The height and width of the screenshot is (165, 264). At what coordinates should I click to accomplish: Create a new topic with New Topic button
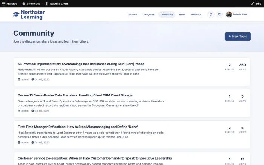[238, 36]
